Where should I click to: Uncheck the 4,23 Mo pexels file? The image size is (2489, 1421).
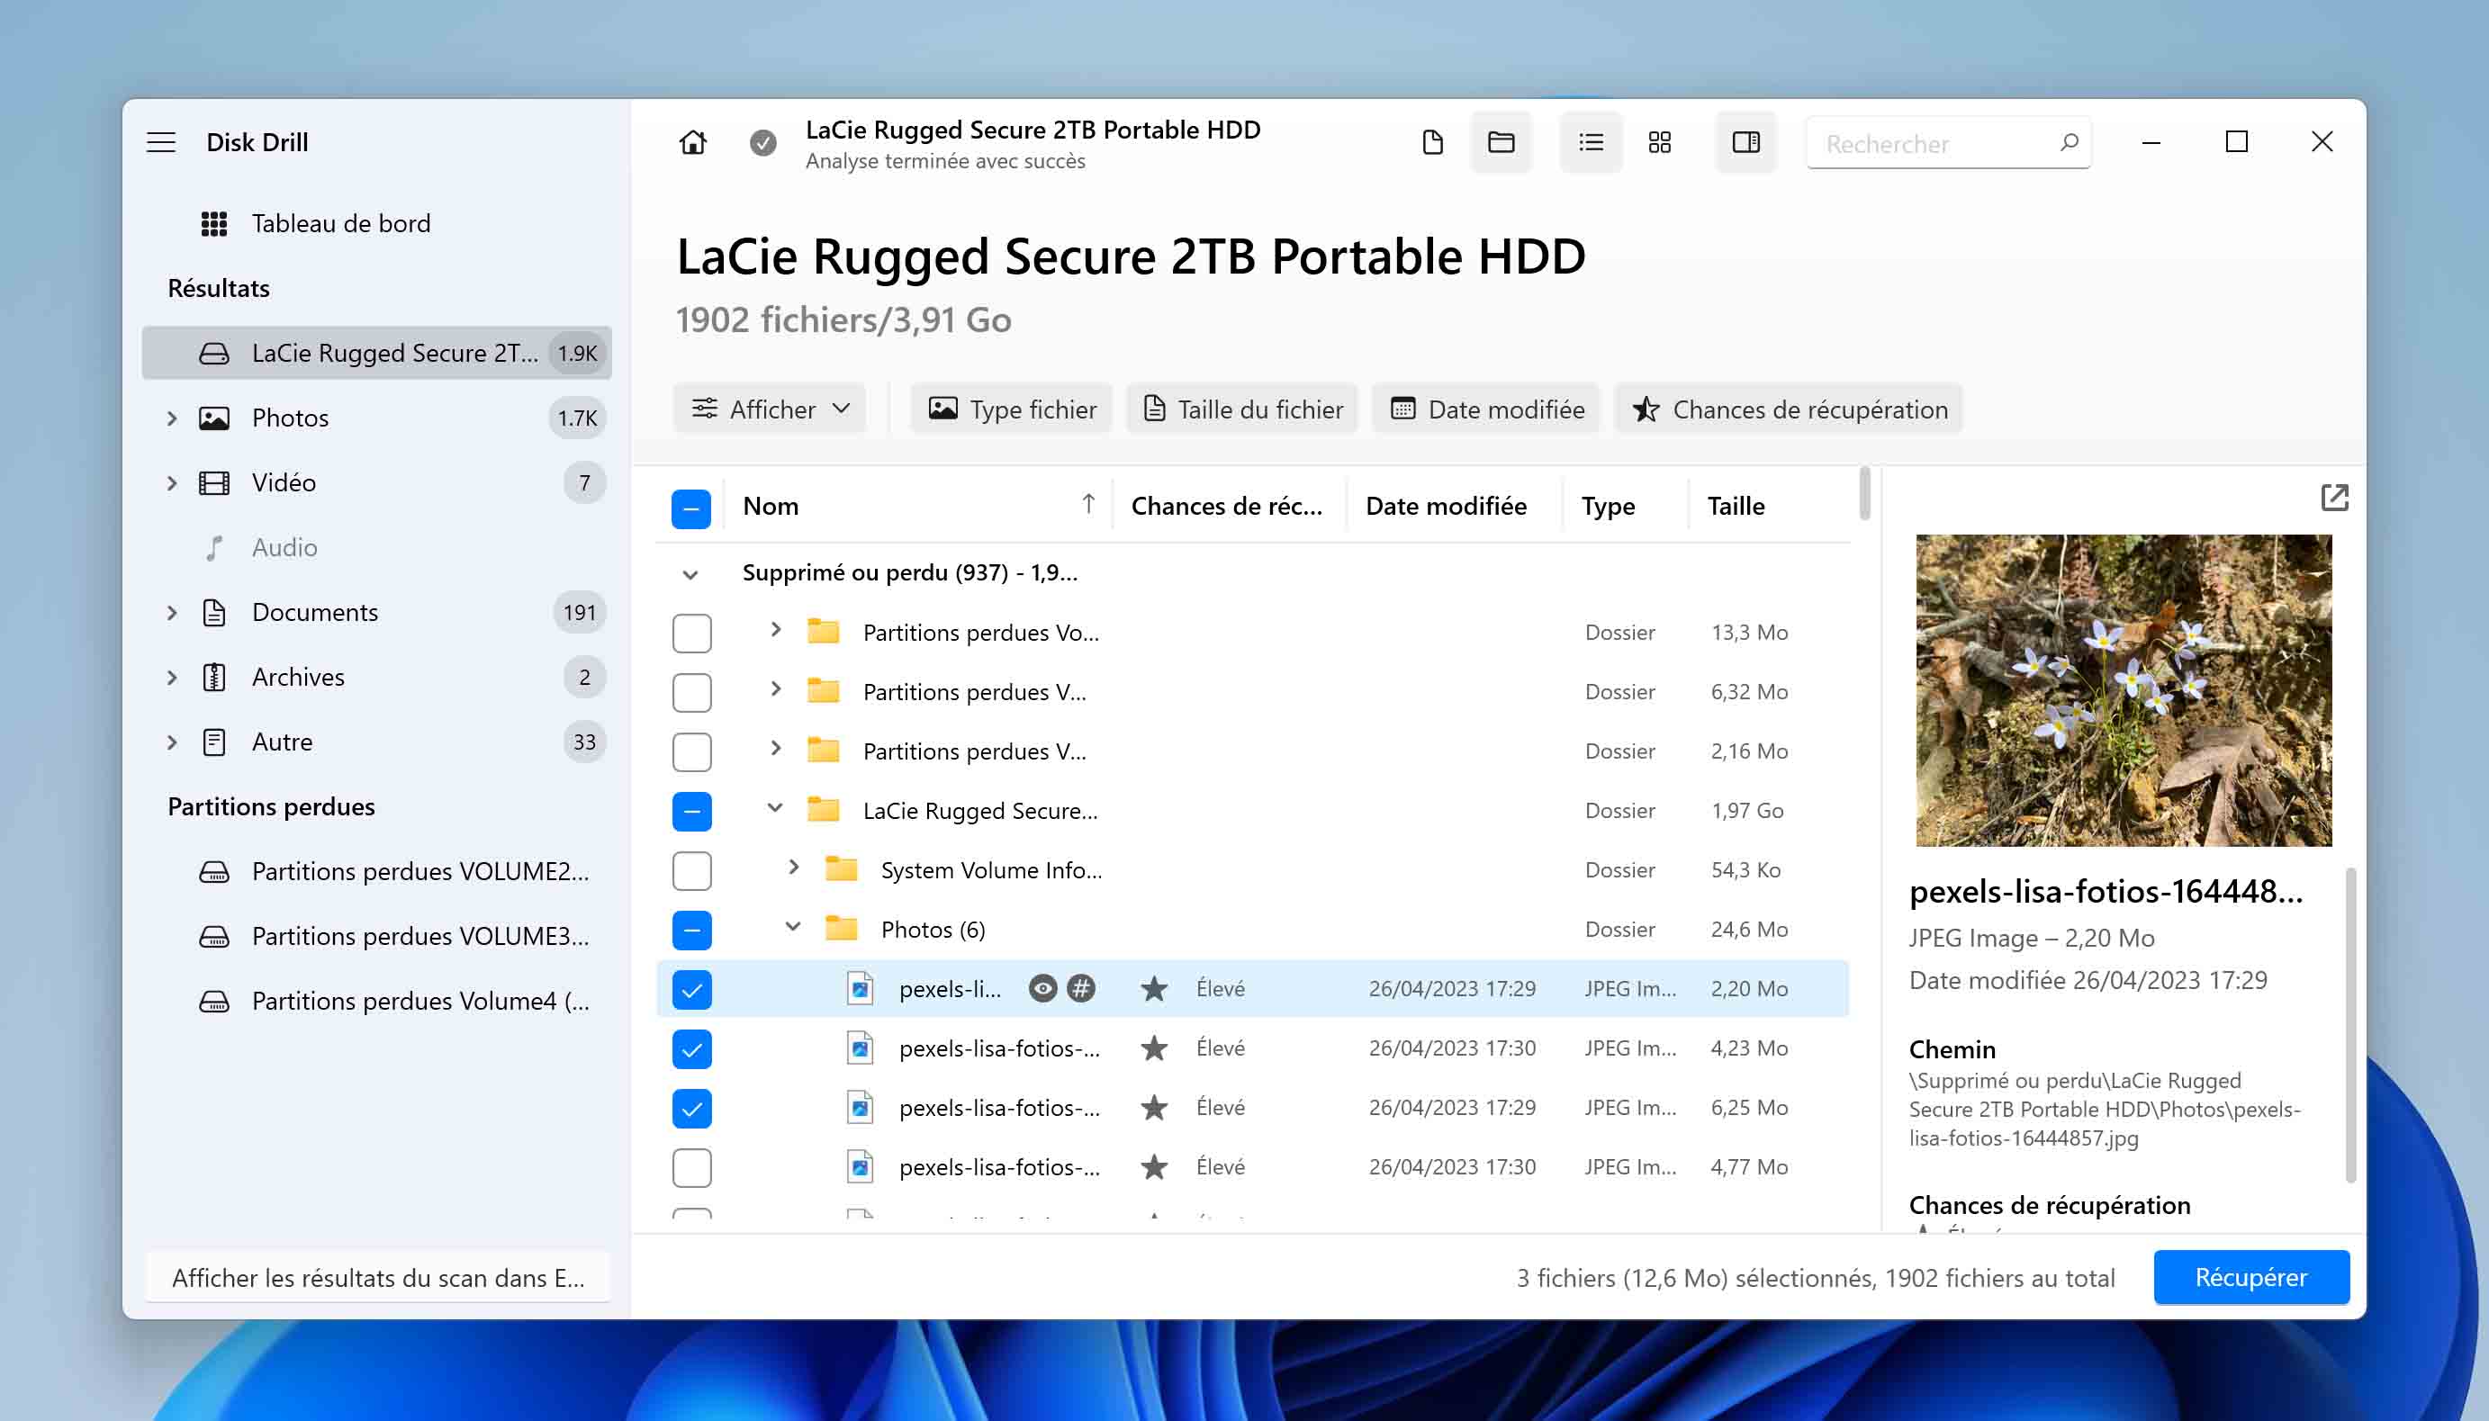691,1049
